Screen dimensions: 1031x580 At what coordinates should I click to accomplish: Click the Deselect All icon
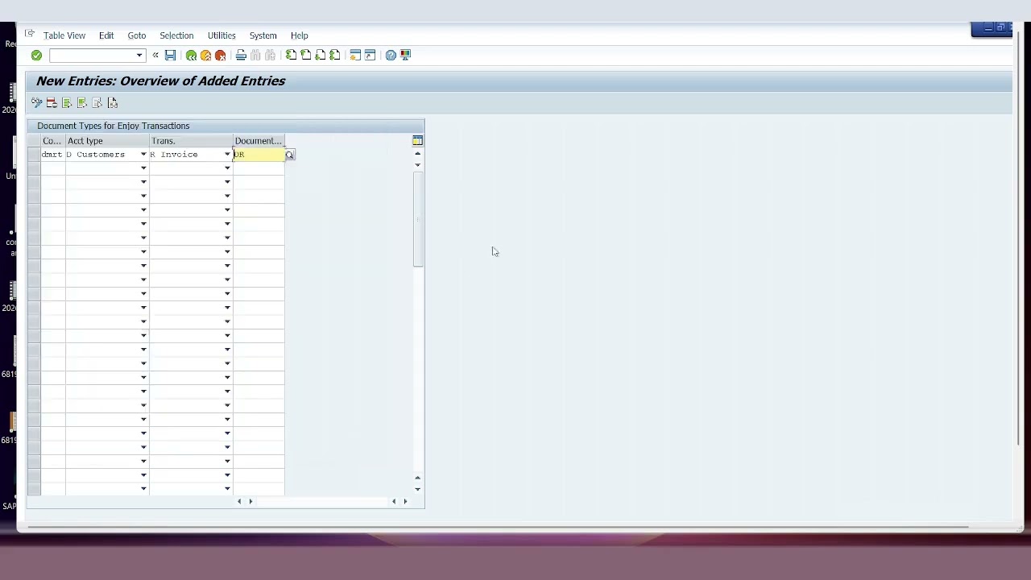point(97,103)
